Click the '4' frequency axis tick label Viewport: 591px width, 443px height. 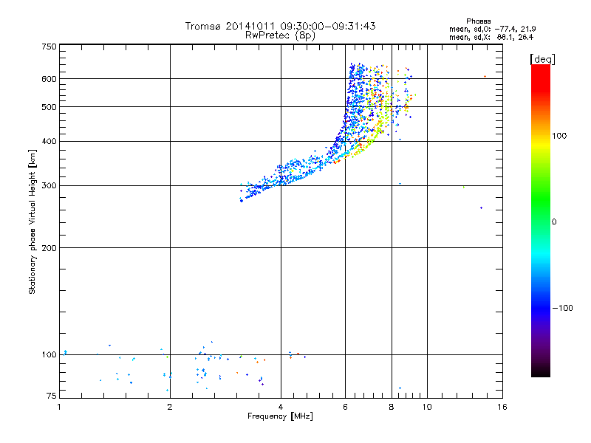[281, 407]
